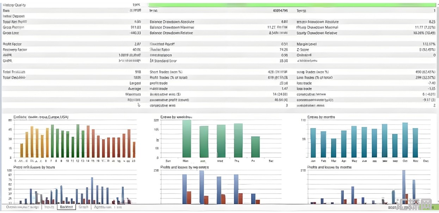Image resolution: width=439 pixels, height=213 pixels.
Task: Click the Entries by hours chart title
Action: 41,117
